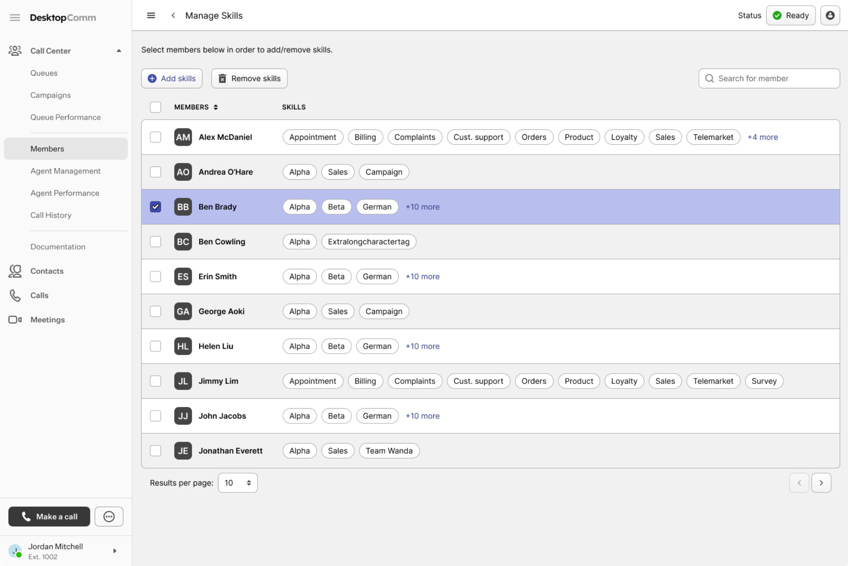
Task: Open the results per page dropdown
Action: 237,483
